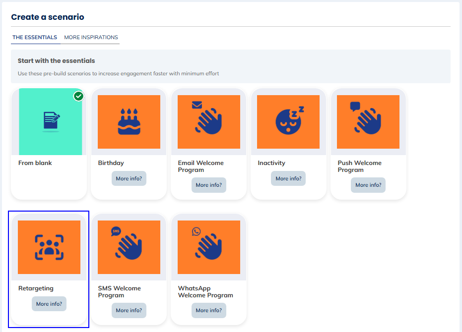Toggle the green checkmark on From blank
The width and height of the screenshot is (462, 332).
click(78, 96)
